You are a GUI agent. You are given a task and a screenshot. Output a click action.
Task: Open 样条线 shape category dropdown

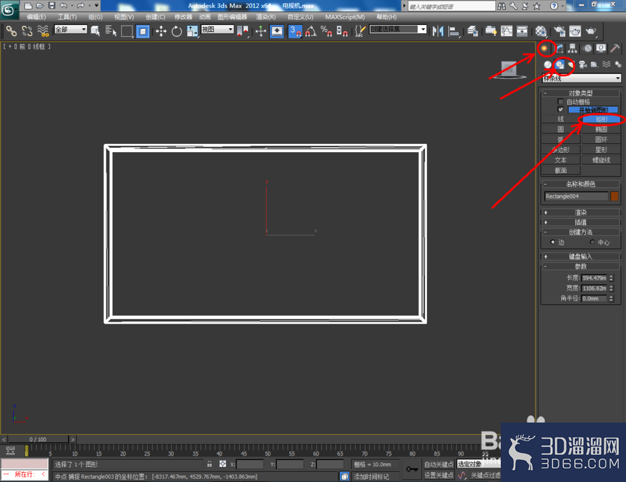click(x=582, y=78)
